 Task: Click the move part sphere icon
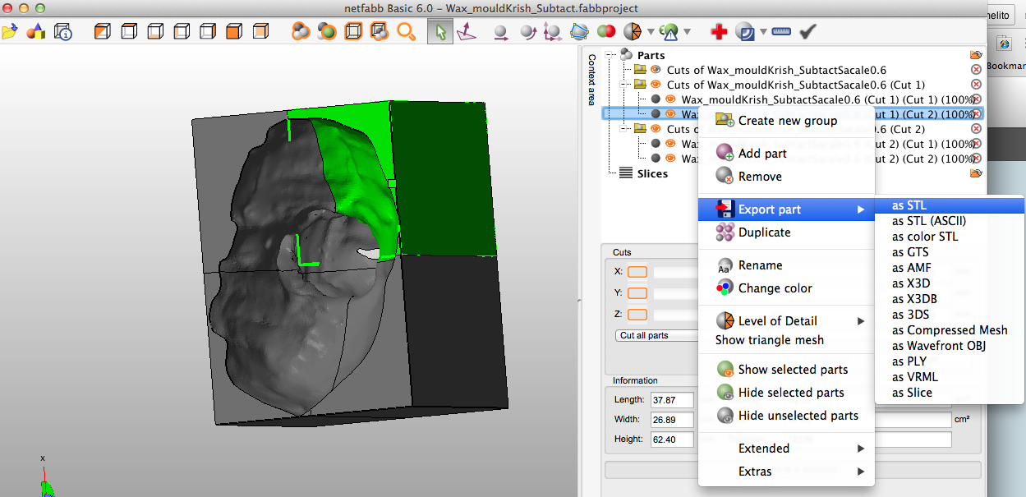pyautogui.click(x=500, y=32)
